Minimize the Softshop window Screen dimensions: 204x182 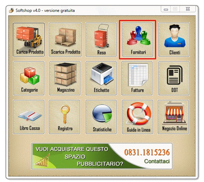coord(166,9)
